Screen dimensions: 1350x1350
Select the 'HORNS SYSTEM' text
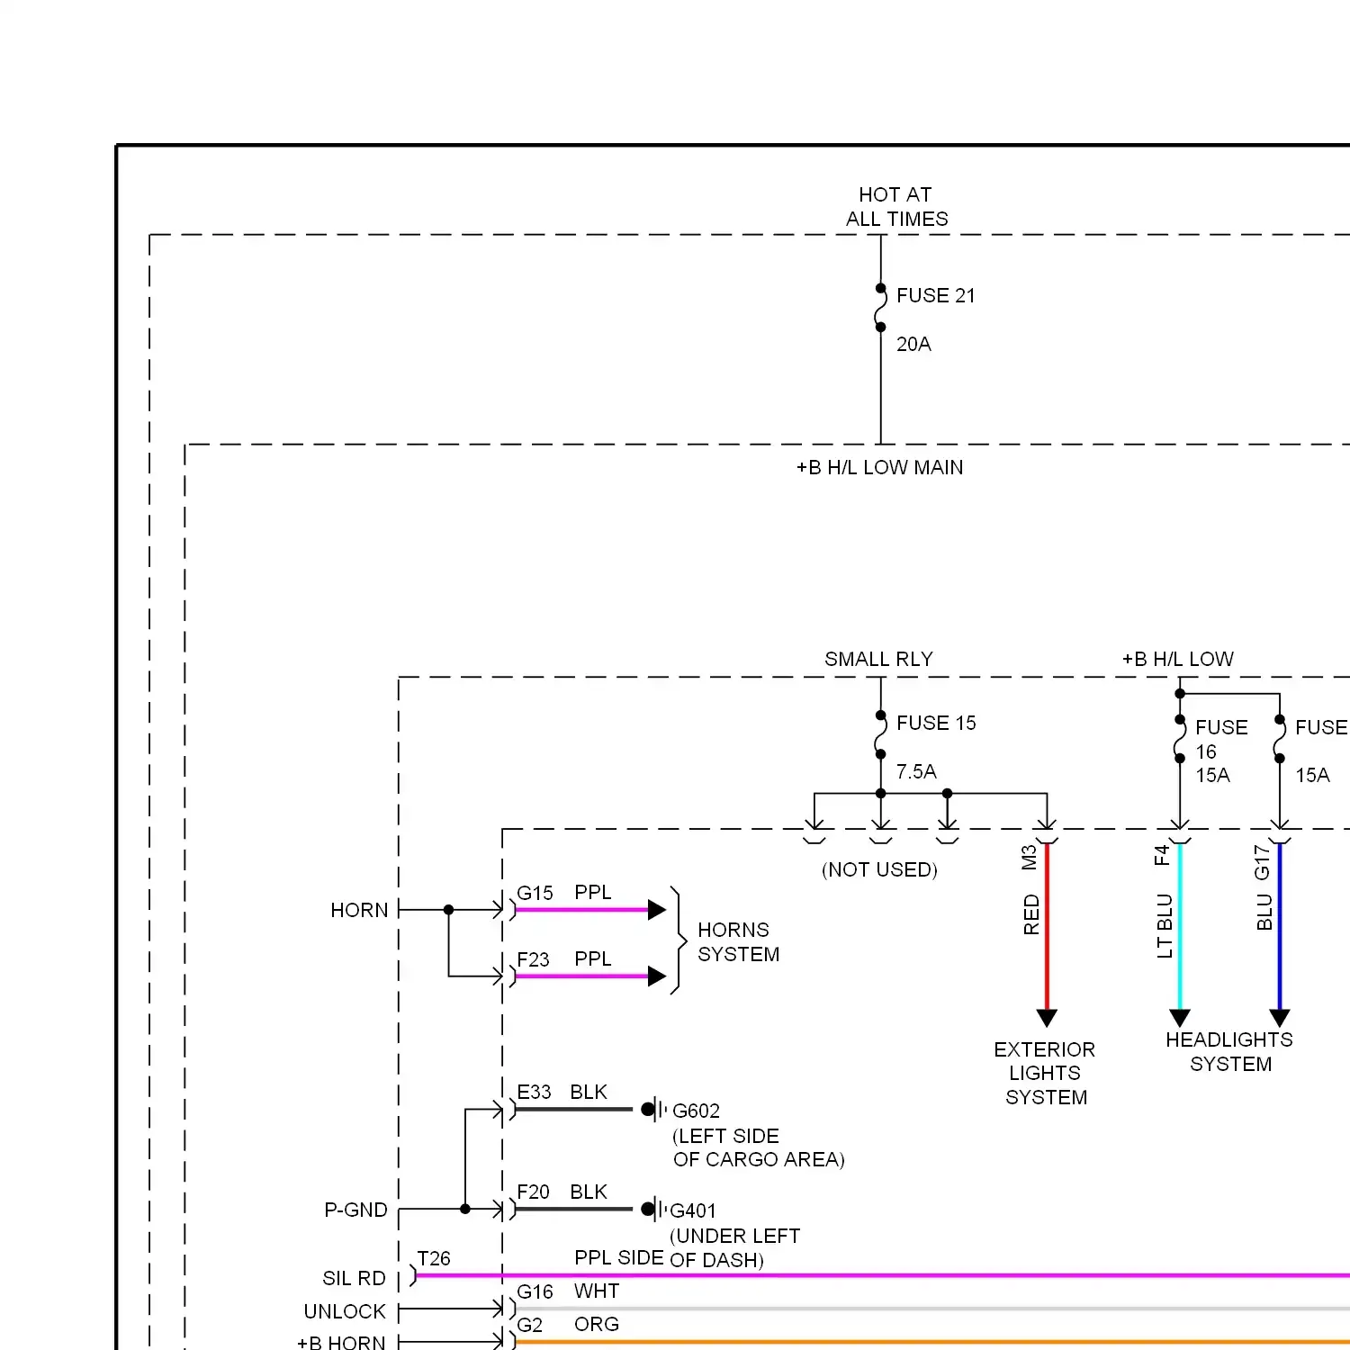pos(738,941)
